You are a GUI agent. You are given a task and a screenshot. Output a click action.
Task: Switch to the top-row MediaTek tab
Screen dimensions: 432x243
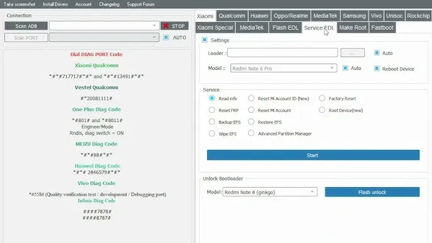pos(325,16)
